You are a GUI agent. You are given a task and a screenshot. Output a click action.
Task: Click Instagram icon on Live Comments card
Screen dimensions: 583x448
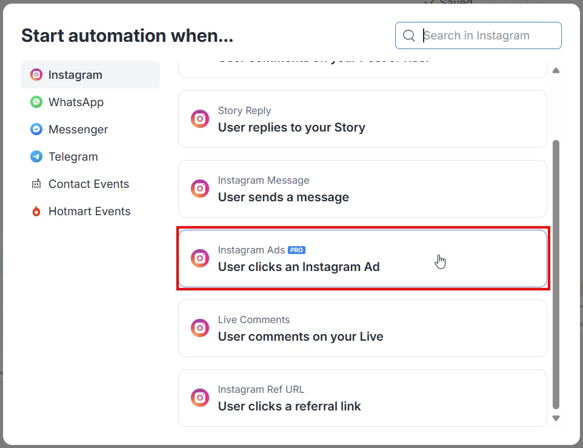pos(200,328)
